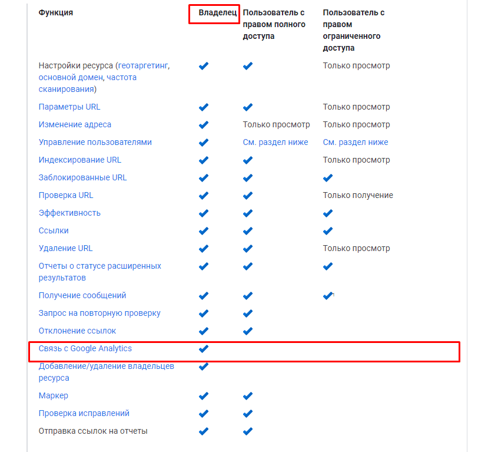Viewport: 478px width, 452px height.
Task: Open the геотаргетинг link
Action: [144, 66]
